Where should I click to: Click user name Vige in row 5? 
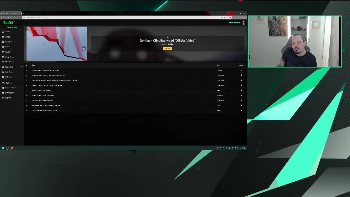218,90
